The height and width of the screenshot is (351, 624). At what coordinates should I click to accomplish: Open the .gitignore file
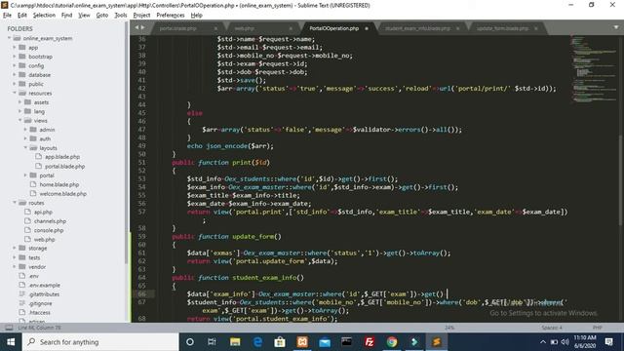coord(40,303)
